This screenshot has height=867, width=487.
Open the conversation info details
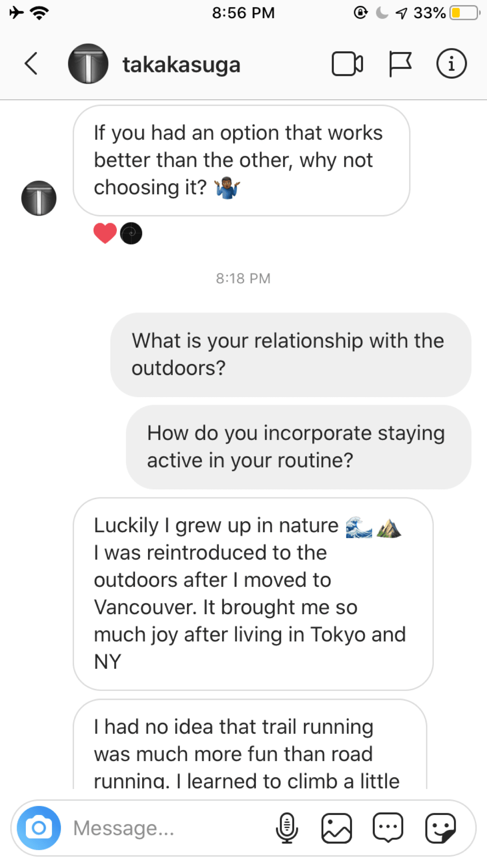pos(451,64)
